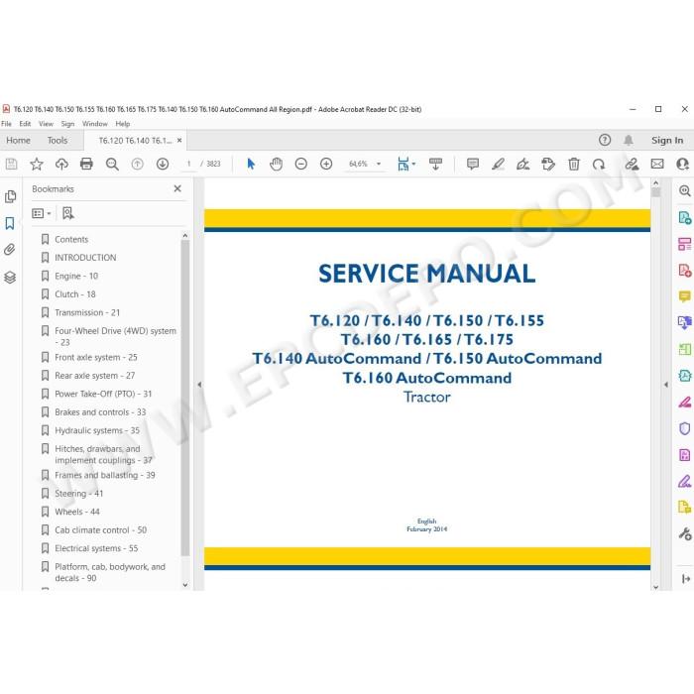This screenshot has width=694, height=694.
Task: Open the Hydraulic systems - 35 bookmark
Action: (x=97, y=430)
